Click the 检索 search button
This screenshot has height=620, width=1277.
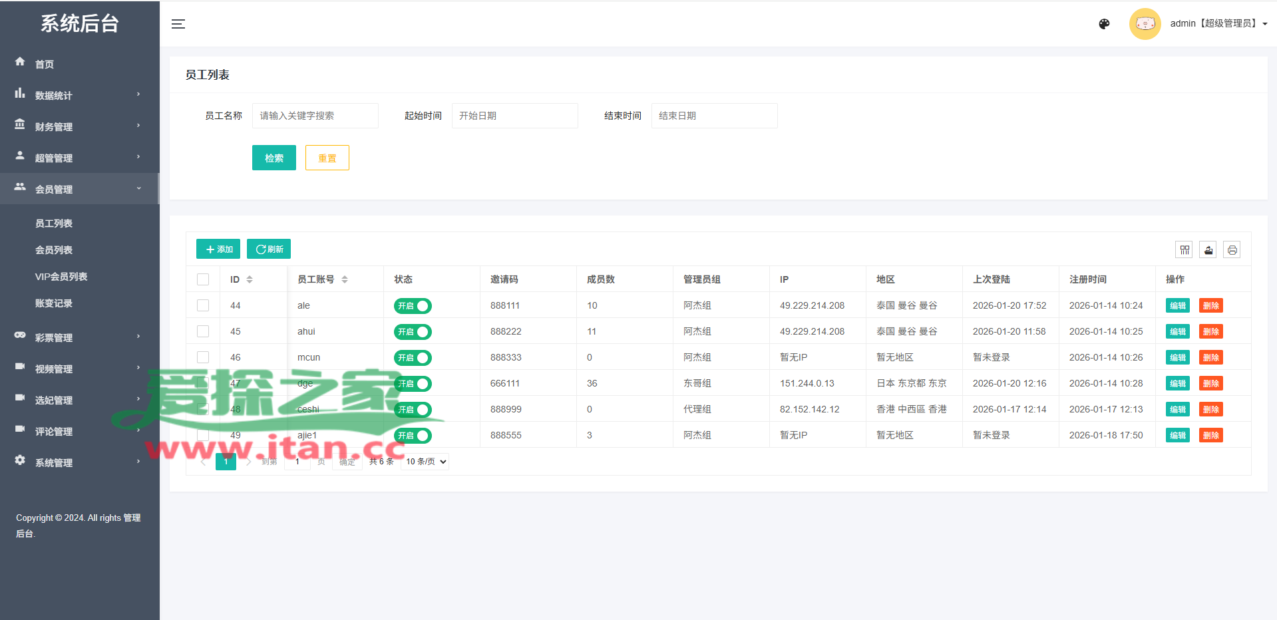(x=274, y=158)
